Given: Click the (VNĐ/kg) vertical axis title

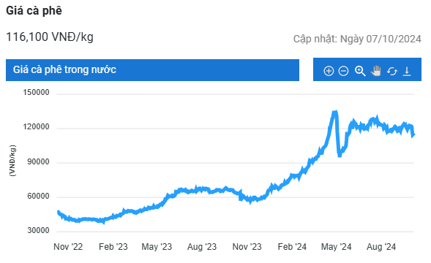Looking at the screenshot, I should (x=12, y=161).
